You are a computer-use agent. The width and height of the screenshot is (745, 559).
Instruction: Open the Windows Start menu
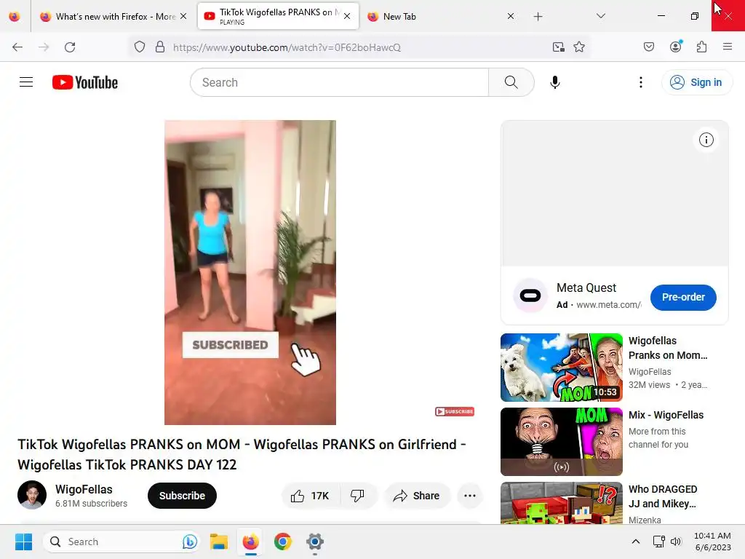pyautogui.click(x=23, y=542)
